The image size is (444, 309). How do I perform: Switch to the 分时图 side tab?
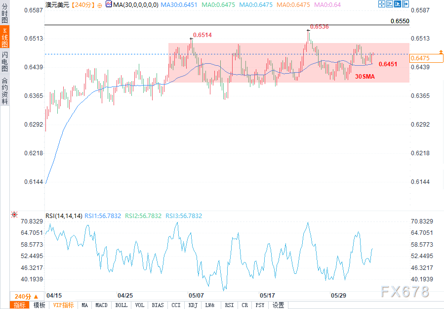(4, 13)
